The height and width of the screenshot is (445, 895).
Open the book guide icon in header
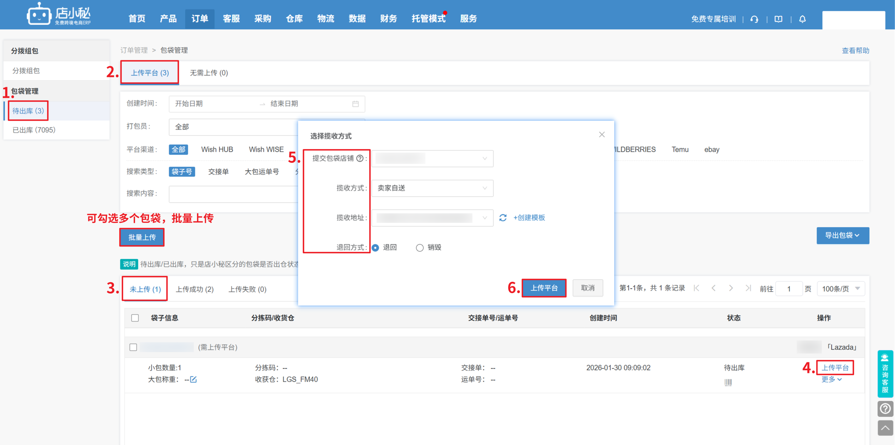click(778, 19)
